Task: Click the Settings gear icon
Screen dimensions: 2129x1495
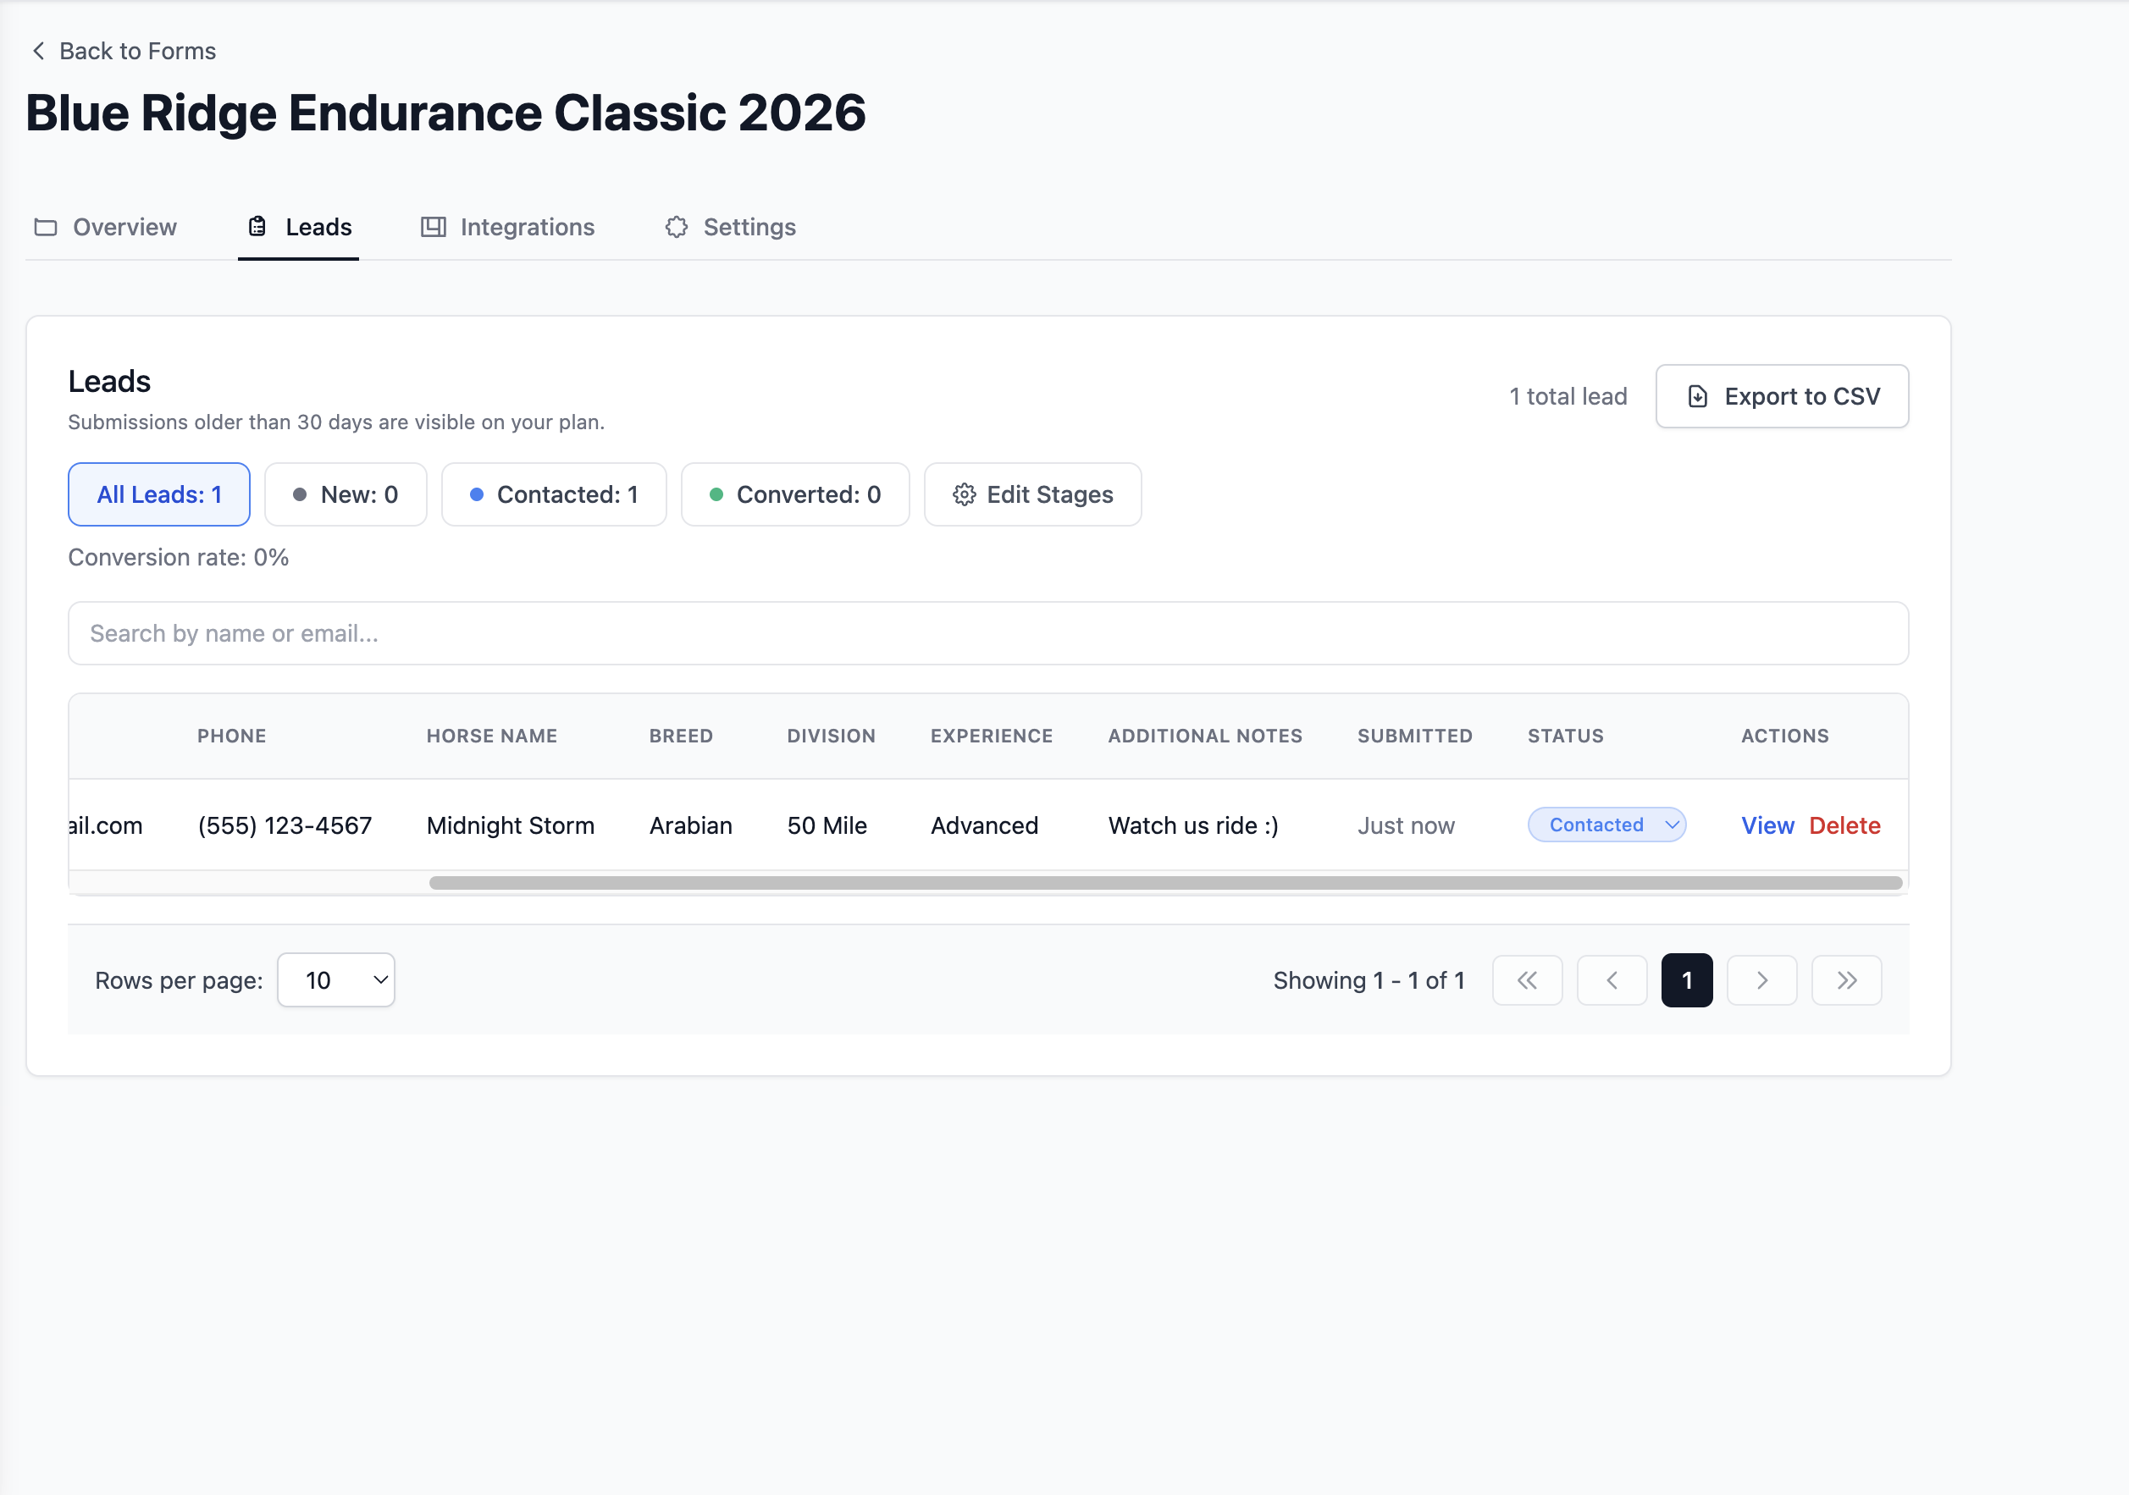Action: pos(677,227)
